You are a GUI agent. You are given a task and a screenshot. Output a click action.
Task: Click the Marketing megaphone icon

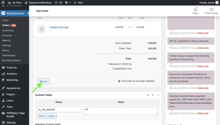3,80
